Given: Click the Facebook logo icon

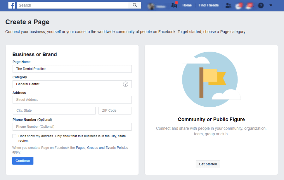Looking at the screenshot, I should [12, 5].
